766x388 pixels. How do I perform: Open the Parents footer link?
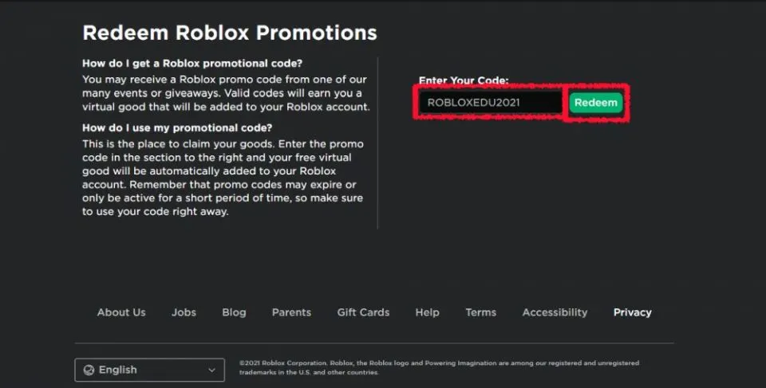[291, 312]
